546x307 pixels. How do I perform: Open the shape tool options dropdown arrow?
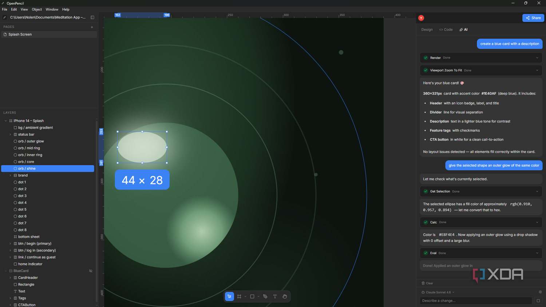click(x=258, y=296)
